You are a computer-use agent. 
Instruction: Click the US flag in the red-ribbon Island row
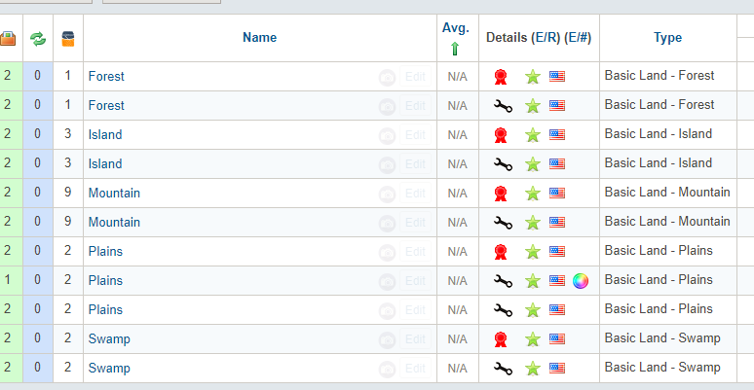tap(556, 134)
